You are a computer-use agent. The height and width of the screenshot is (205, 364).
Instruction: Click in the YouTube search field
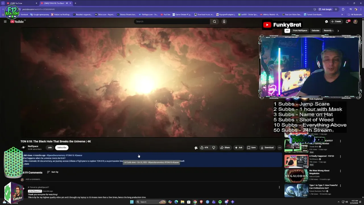pyautogui.click(x=172, y=21)
